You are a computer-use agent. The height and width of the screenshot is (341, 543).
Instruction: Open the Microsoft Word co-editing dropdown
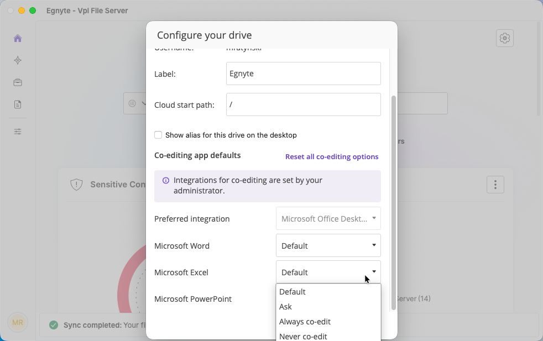click(x=328, y=245)
